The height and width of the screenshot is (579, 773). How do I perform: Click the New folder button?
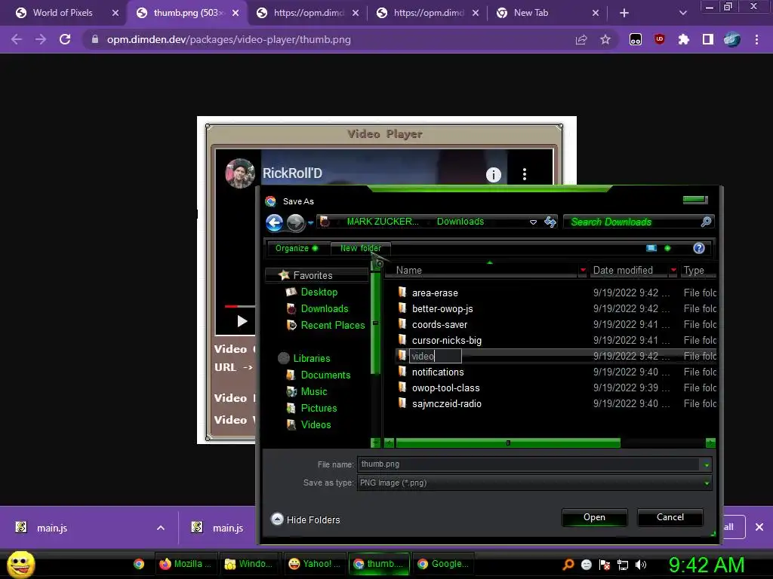(360, 248)
